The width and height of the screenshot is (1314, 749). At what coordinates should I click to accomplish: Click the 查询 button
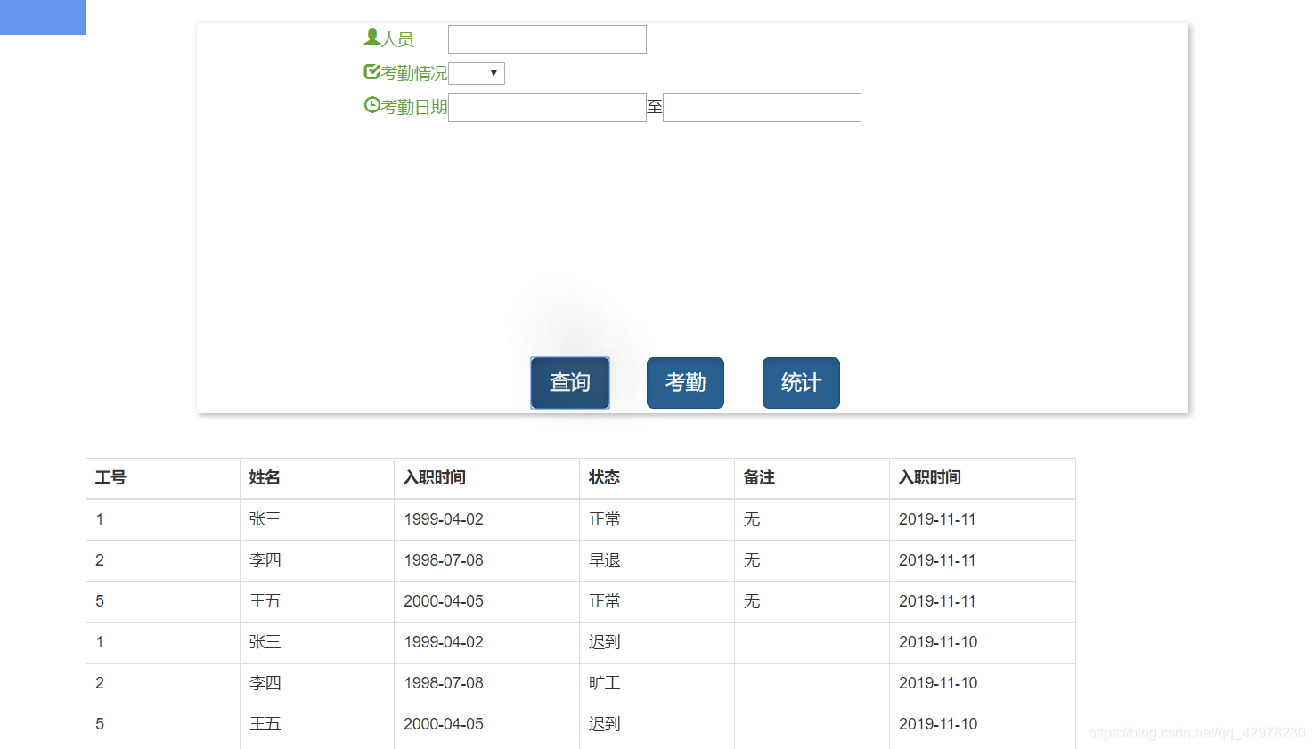[x=570, y=383]
